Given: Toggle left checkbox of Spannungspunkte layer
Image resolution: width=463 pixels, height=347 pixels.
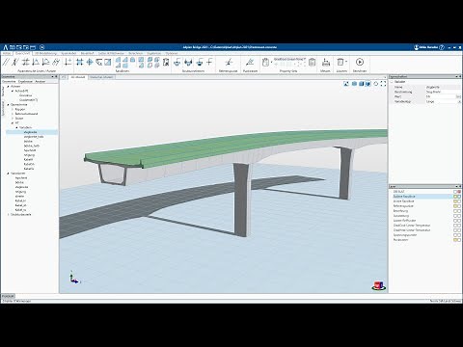Looking at the screenshot, I should 455,235.
